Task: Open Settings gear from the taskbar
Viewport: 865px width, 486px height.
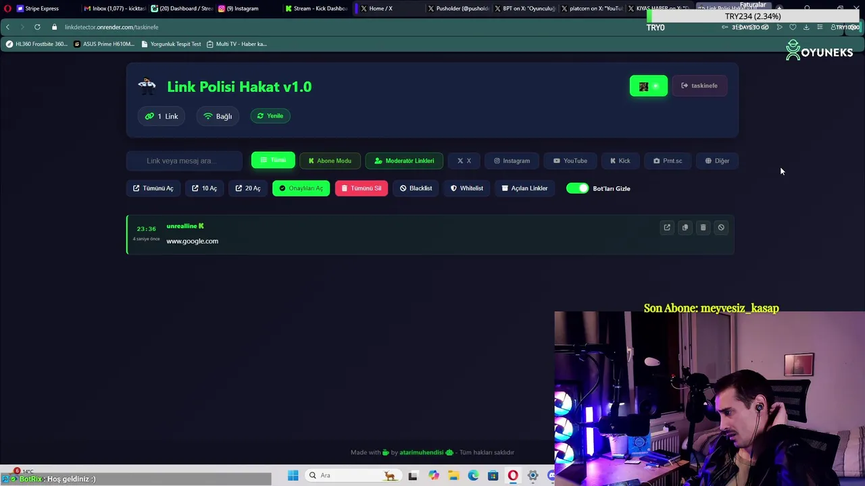Action: 533,475
